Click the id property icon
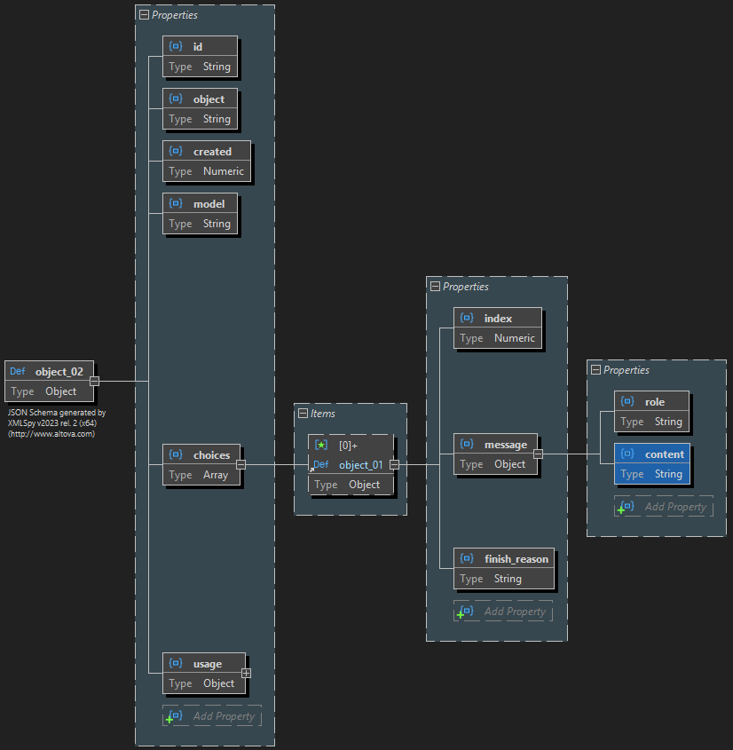The height and width of the screenshot is (750, 733). 176,45
